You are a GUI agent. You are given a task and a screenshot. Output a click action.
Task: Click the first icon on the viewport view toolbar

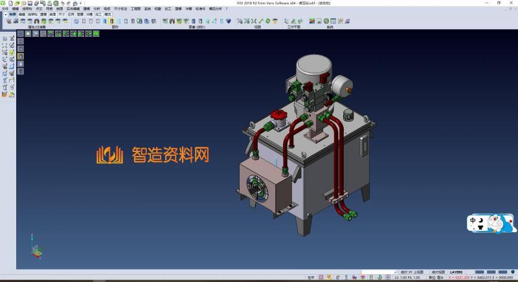21,34
